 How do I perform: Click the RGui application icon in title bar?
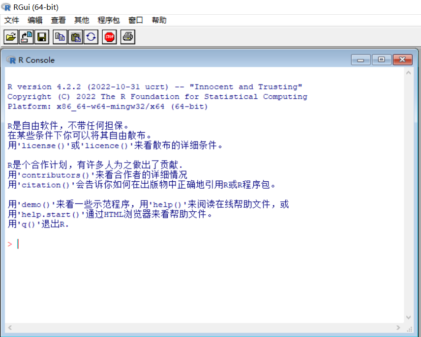pos(6,7)
